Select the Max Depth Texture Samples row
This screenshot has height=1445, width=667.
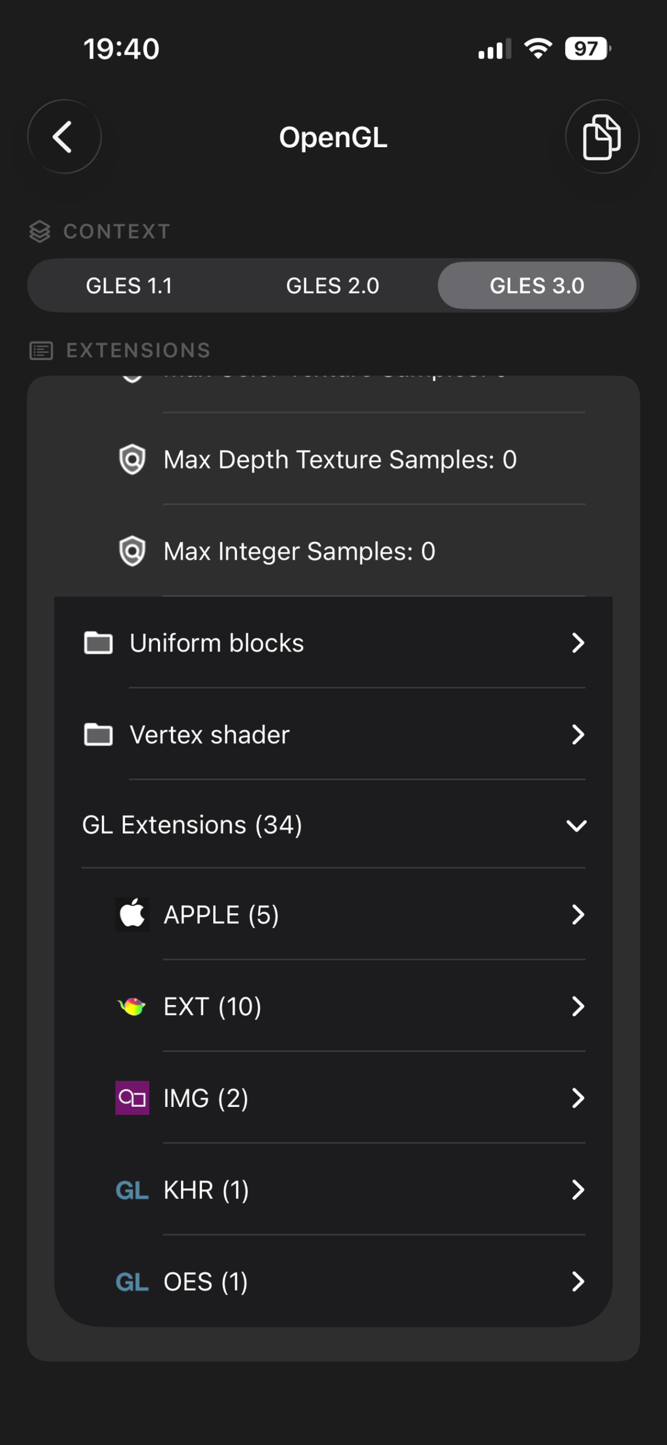pos(333,459)
